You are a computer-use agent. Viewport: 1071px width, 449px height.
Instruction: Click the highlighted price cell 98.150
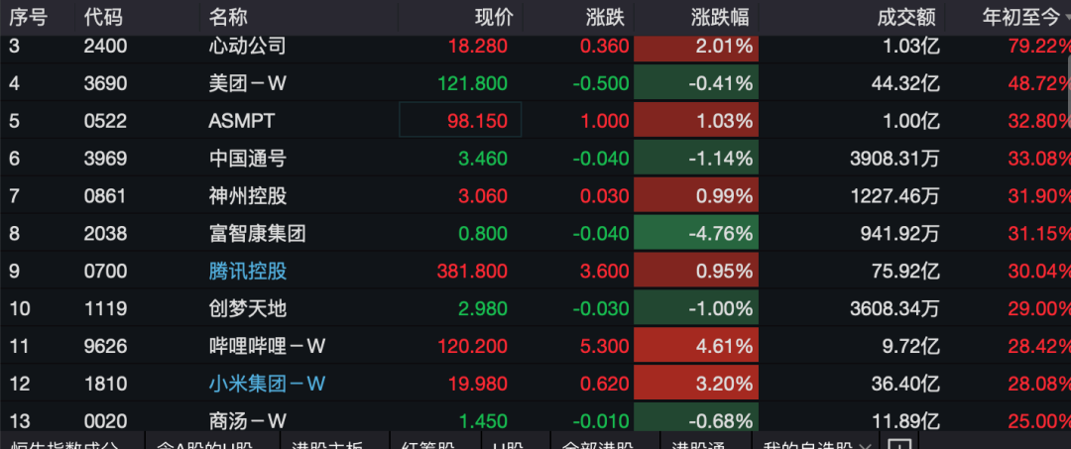coord(460,120)
